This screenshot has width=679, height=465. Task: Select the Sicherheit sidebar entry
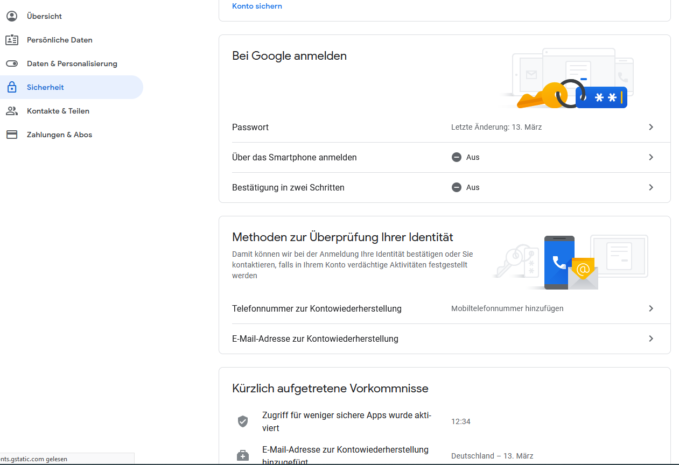pyautogui.click(x=72, y=87)
